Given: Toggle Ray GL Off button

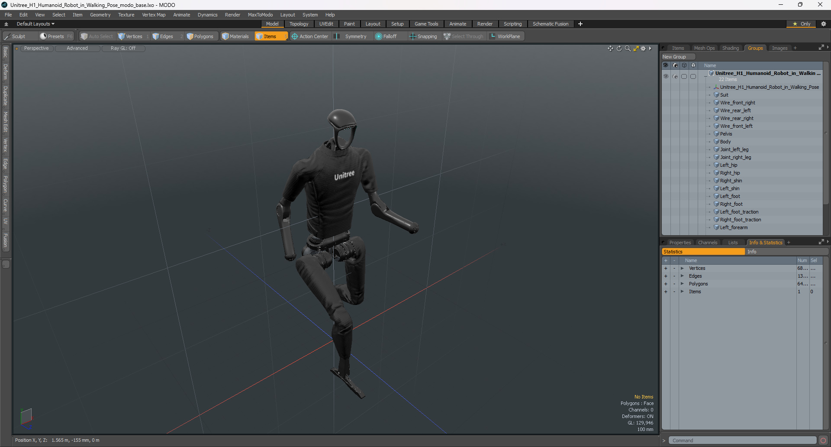Looking at the screenshot, I should [123, 49].
